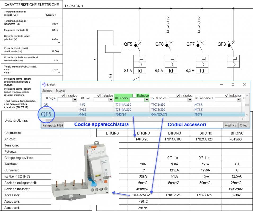Click T7314A/250 in the 4-G2 row
This screenshot has width=253, height=211.
coord(123,109)
